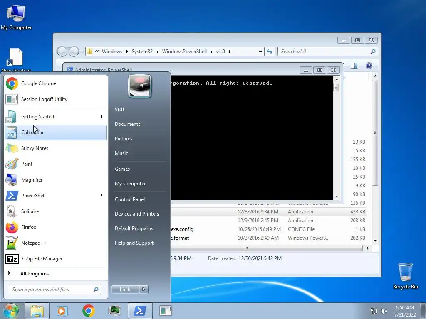Click Explorer refresh button beside address bar
426x319 pixels.
270,52
